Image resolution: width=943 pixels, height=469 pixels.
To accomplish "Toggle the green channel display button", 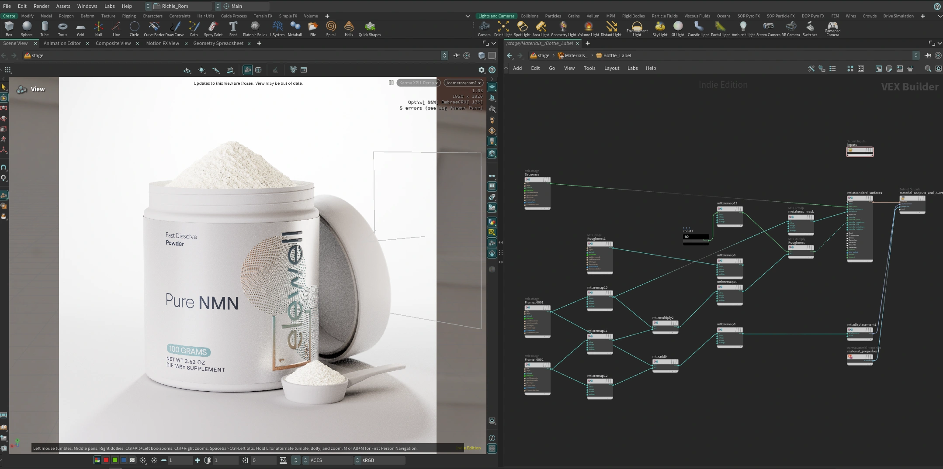I will click(x=115, y=460).
